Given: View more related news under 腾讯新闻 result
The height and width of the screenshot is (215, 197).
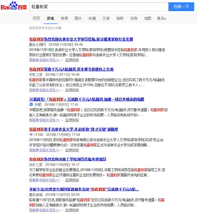Looking at the screenshot, I should click(44, 210).
